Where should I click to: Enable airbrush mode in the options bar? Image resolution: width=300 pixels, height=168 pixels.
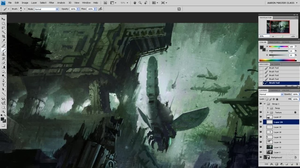(100, 9)
